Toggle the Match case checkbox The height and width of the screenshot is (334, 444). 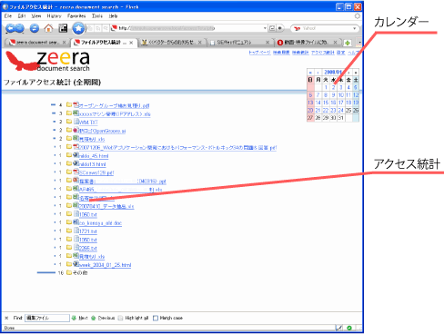coord(156,318)
